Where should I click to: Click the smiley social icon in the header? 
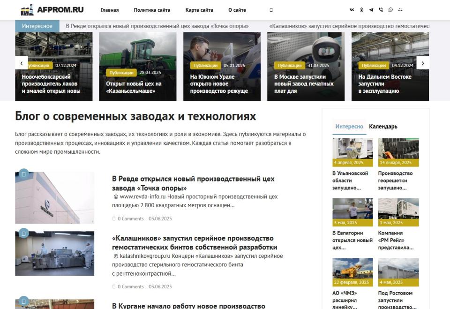tap(400, 10)
